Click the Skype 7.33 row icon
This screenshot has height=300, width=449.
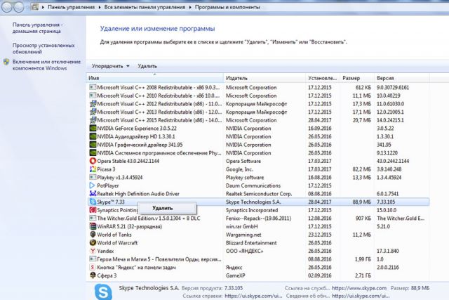pyautogui.click(x=93, y=202)
